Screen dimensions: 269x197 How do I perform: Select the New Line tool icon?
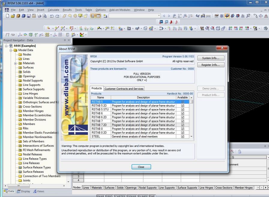click(x=57, y=28)
